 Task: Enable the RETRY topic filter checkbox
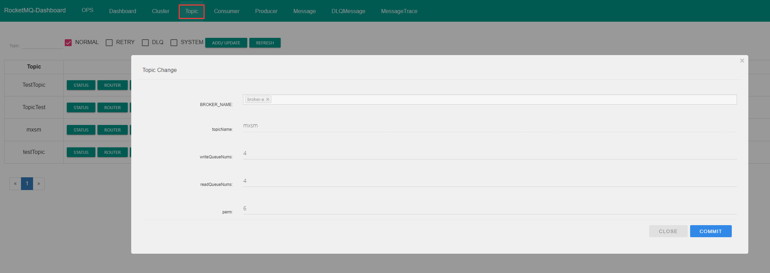[x=109, y=43]
